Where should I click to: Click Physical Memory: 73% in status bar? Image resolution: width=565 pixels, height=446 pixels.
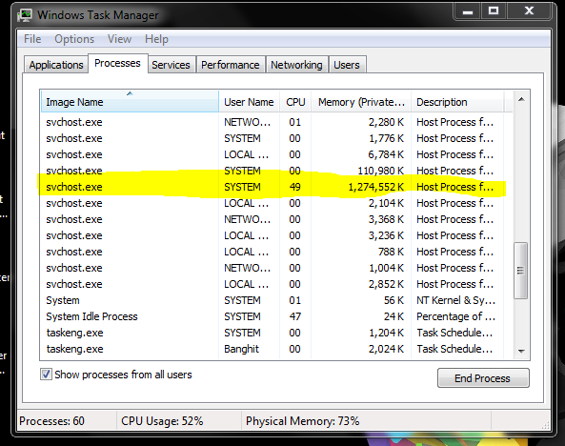click(303, 421)
